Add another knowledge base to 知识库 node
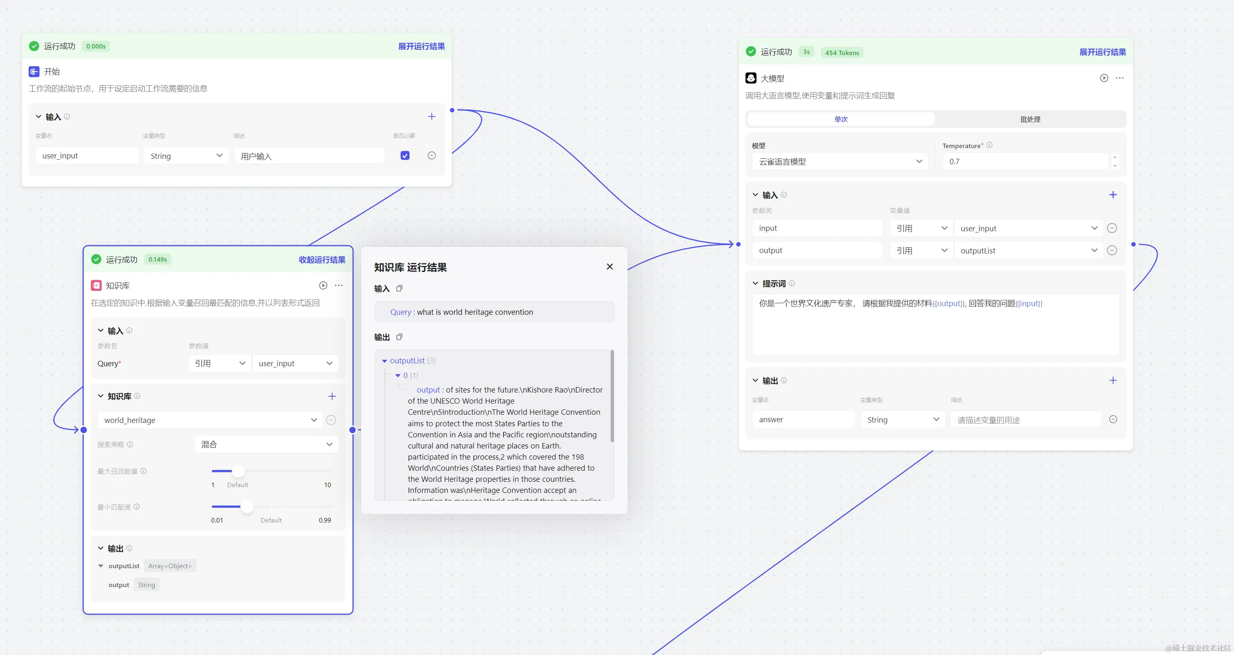Image resolution: width=1234 pixels, height=655 pixels. 332,396
